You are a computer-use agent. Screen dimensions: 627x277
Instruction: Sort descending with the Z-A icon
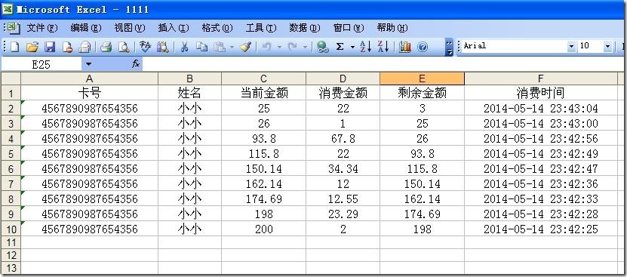pos(383,48)
